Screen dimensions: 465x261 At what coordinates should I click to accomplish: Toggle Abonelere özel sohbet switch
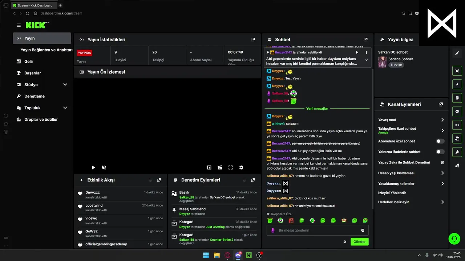point(440,141)
